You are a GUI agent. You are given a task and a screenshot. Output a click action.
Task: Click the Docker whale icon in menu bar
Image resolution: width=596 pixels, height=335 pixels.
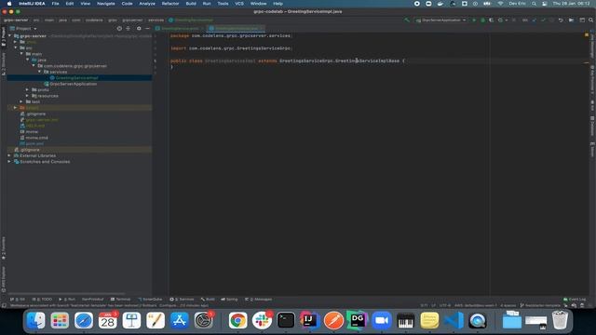(440, 4)
